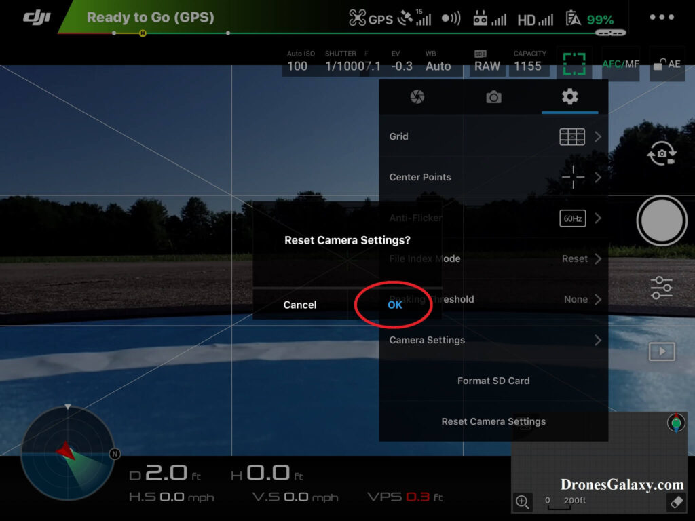Choose the 60Hz anti-flicker value

coord(573,218)
